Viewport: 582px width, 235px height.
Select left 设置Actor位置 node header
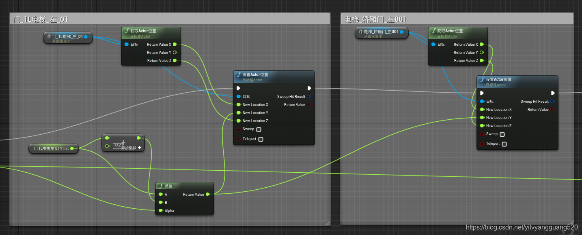[274, 77]
